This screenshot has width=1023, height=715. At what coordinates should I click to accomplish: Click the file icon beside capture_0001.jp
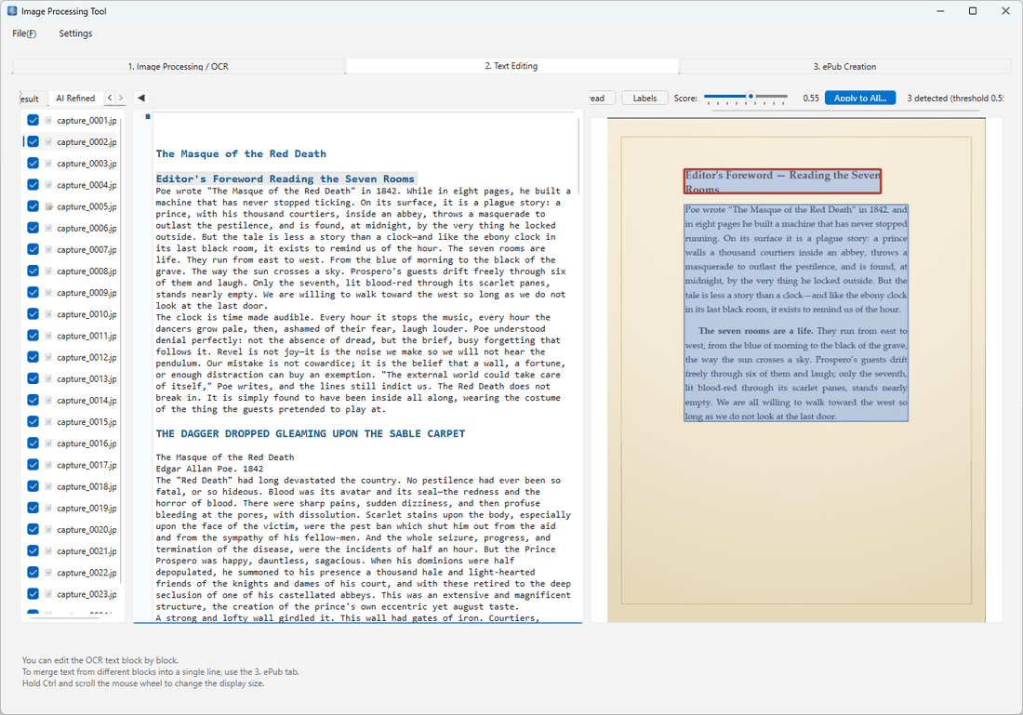[48, 121]
